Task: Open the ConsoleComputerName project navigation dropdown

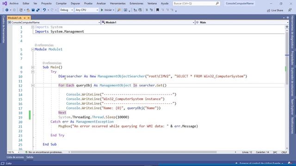Action: click(54, 23)
